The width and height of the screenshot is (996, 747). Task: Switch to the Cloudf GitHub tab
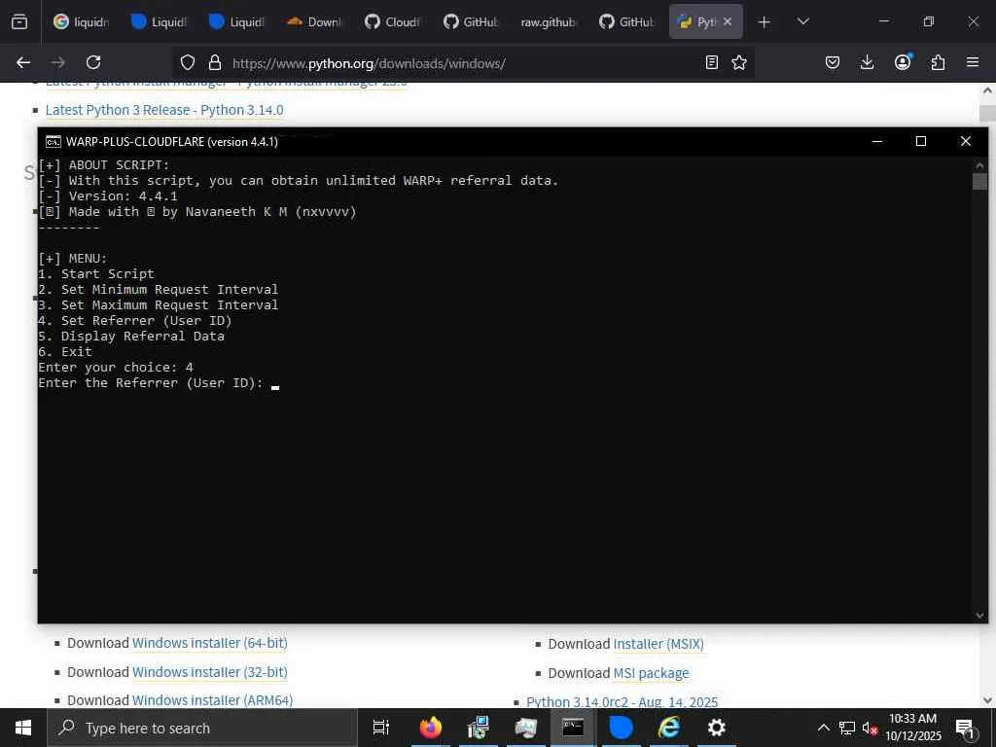click(x=392, y=21)
